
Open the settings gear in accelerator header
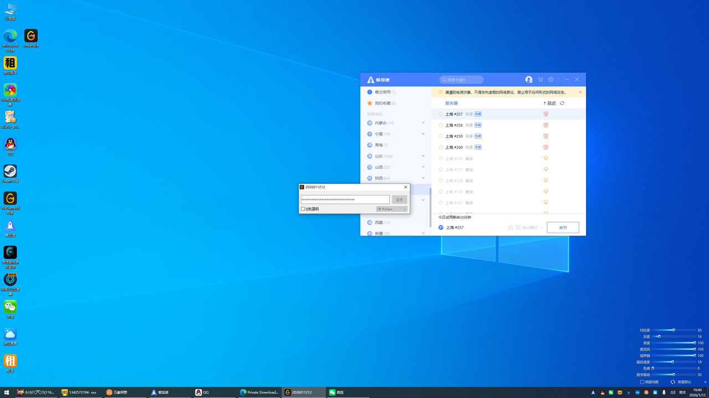(x=551, y=80)
